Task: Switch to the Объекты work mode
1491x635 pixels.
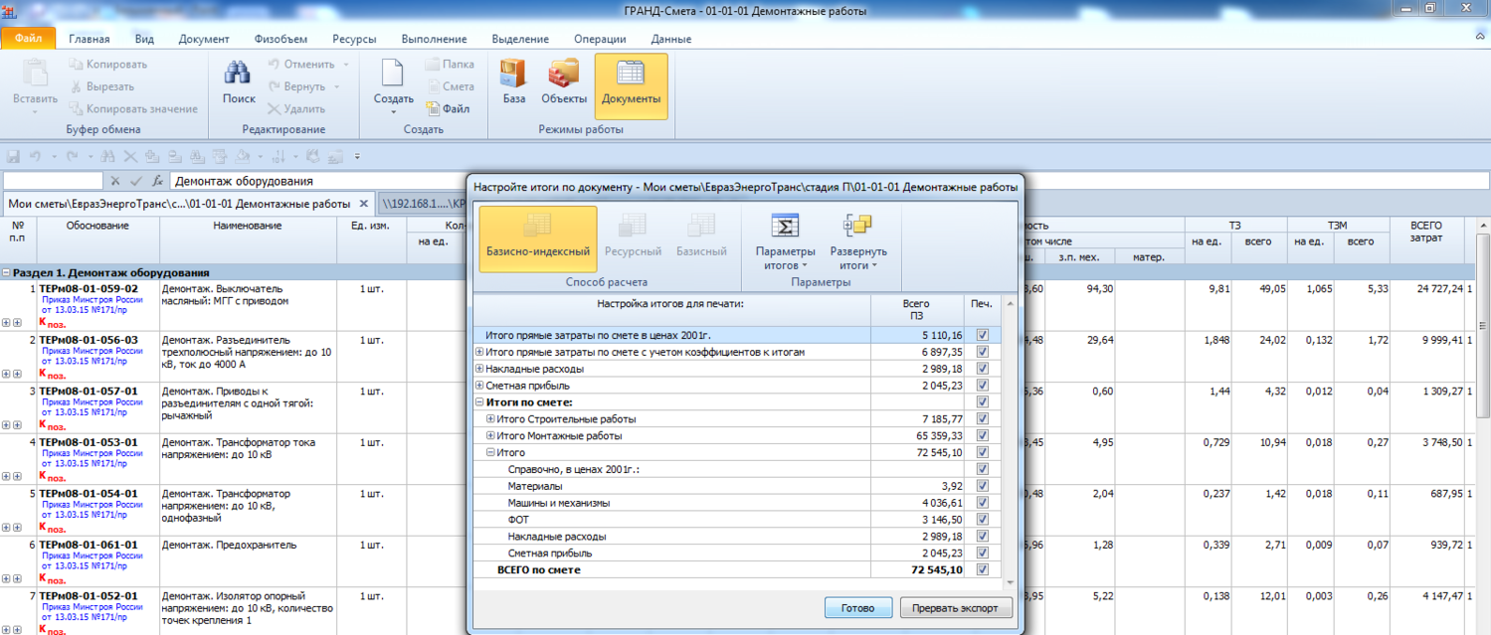Action: (564, 83)
